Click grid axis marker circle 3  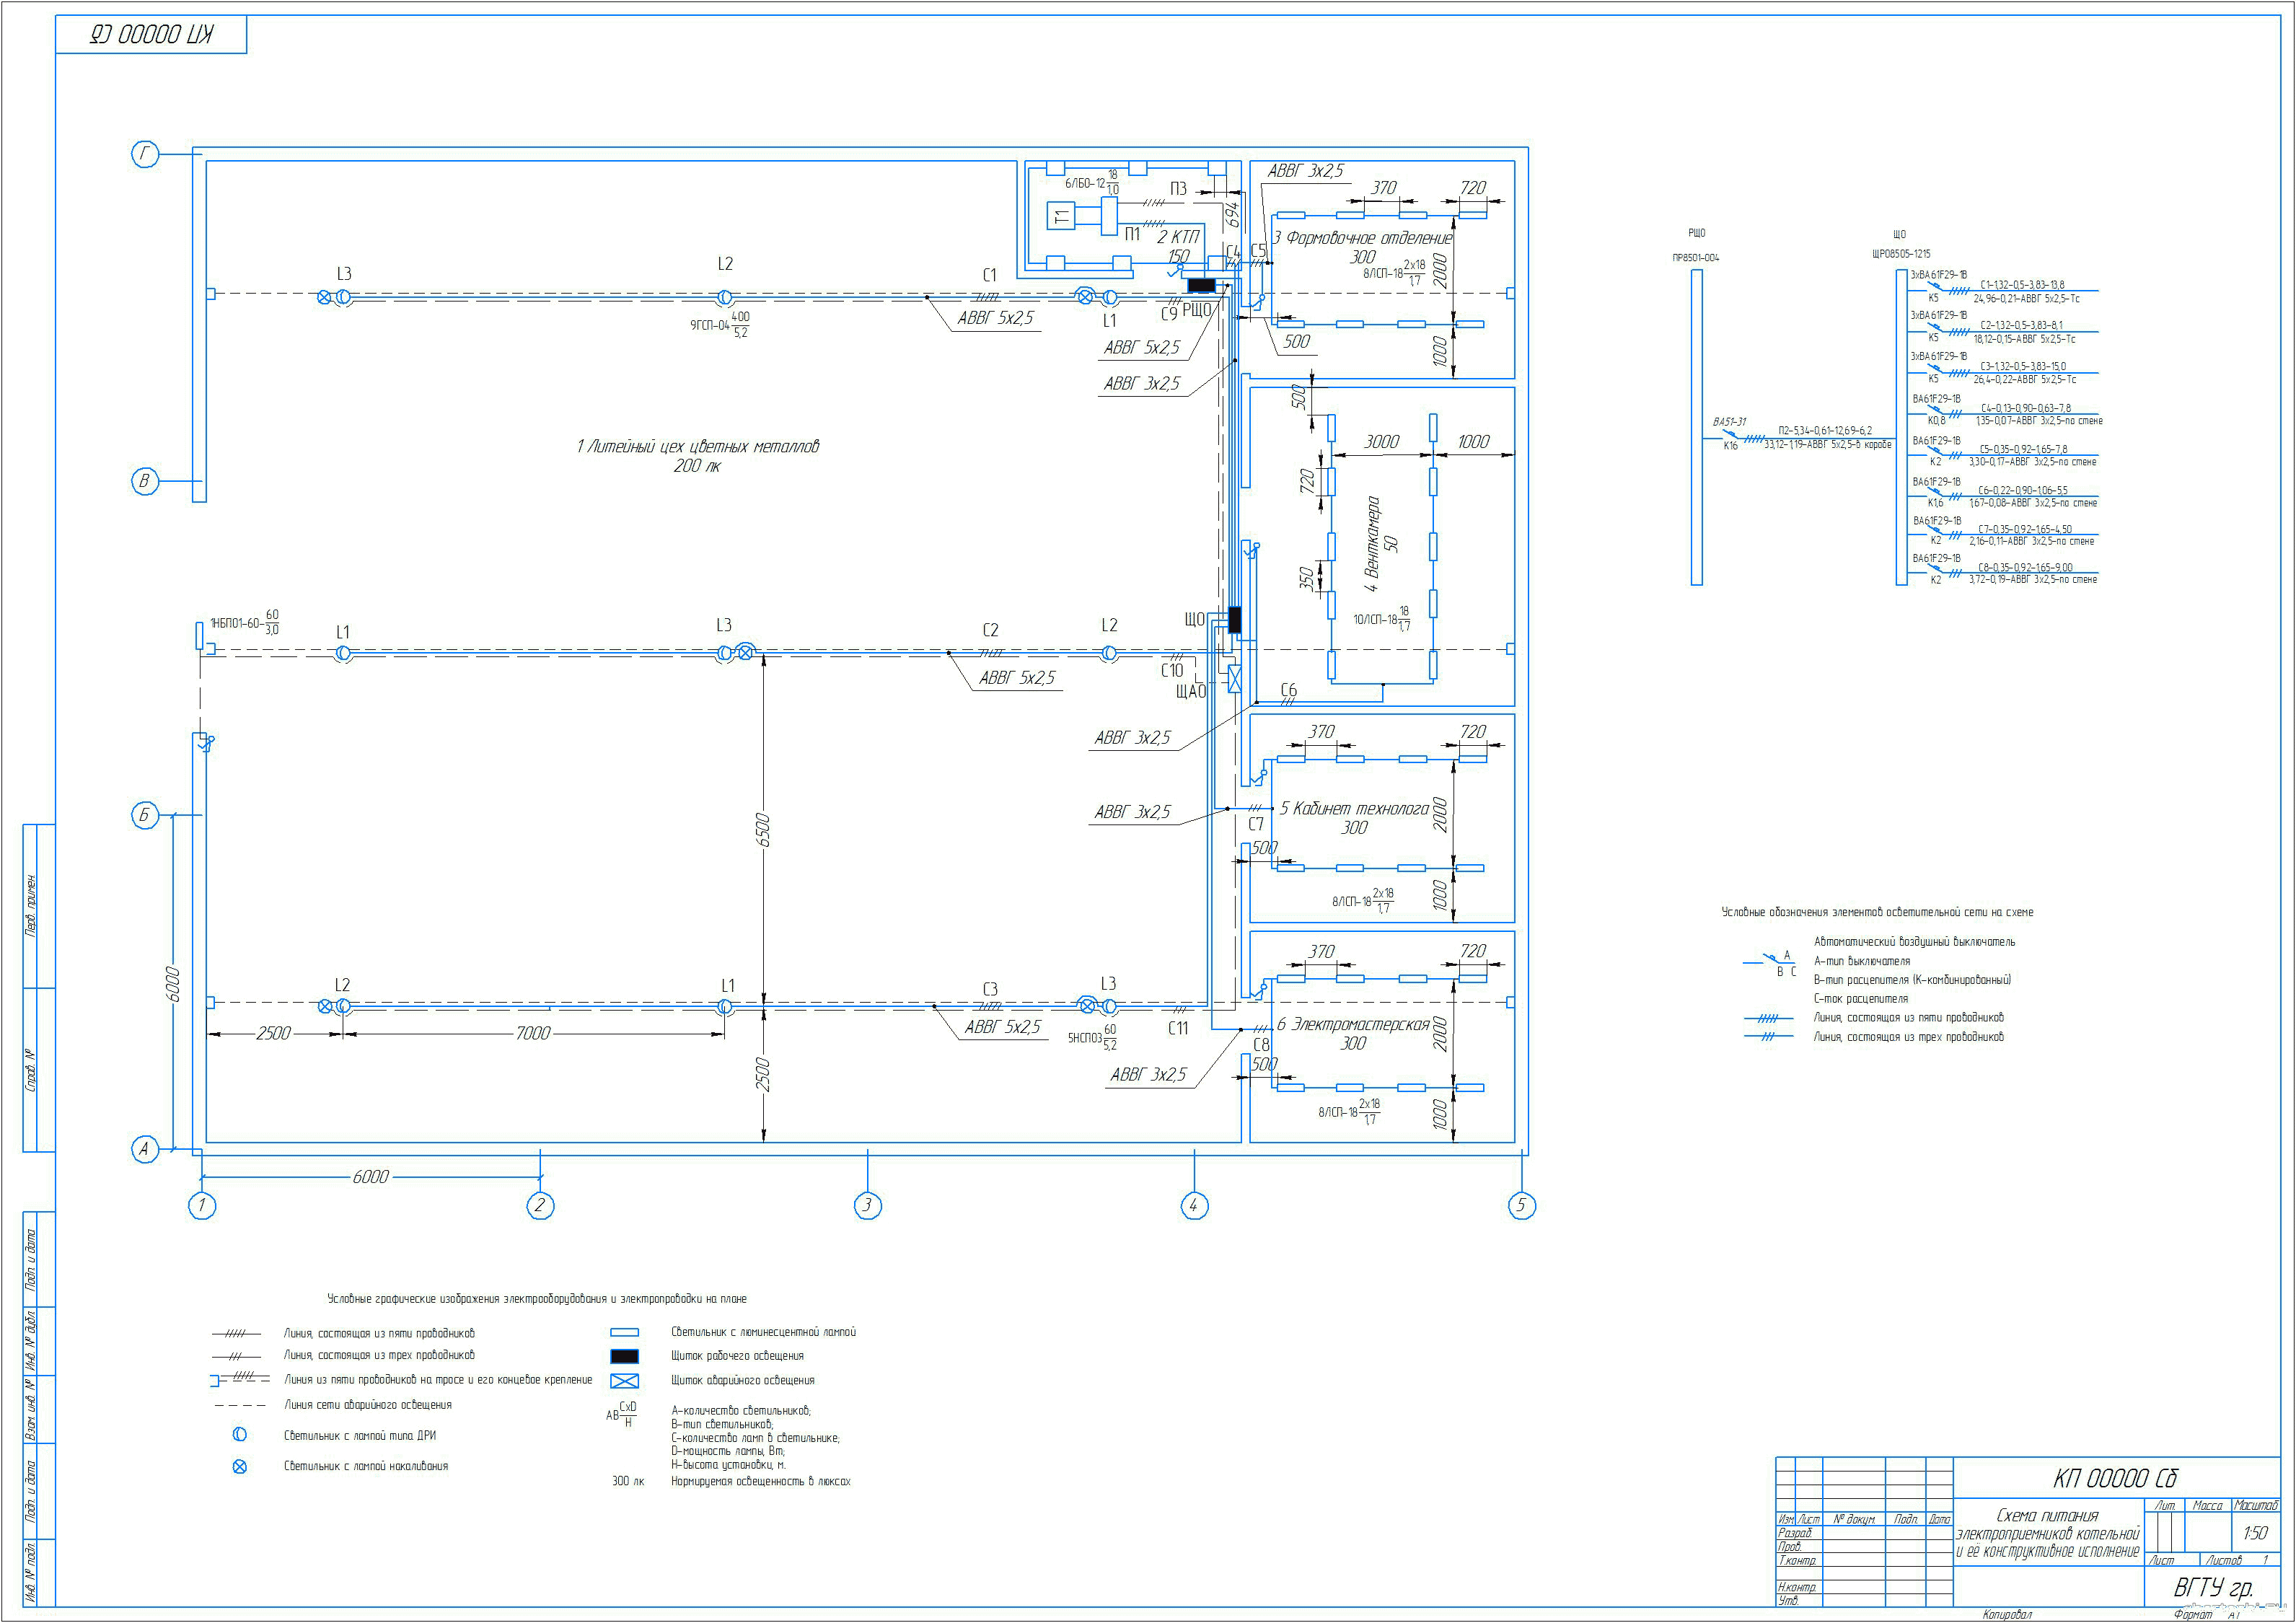point(867,1205)
